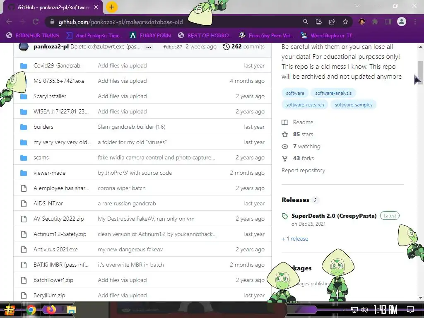This screenshot has width=424, height=318.
Task: Expand the commit message ellipsis
Action: pos(149,47)
